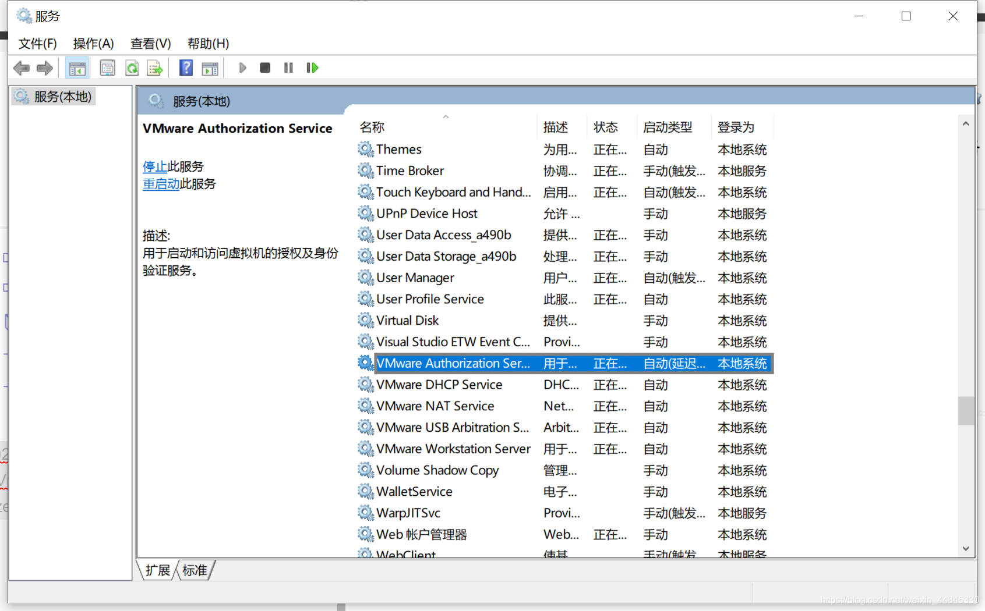
Task: Select the User Profile Service row
Action: (x=565, y=299)
